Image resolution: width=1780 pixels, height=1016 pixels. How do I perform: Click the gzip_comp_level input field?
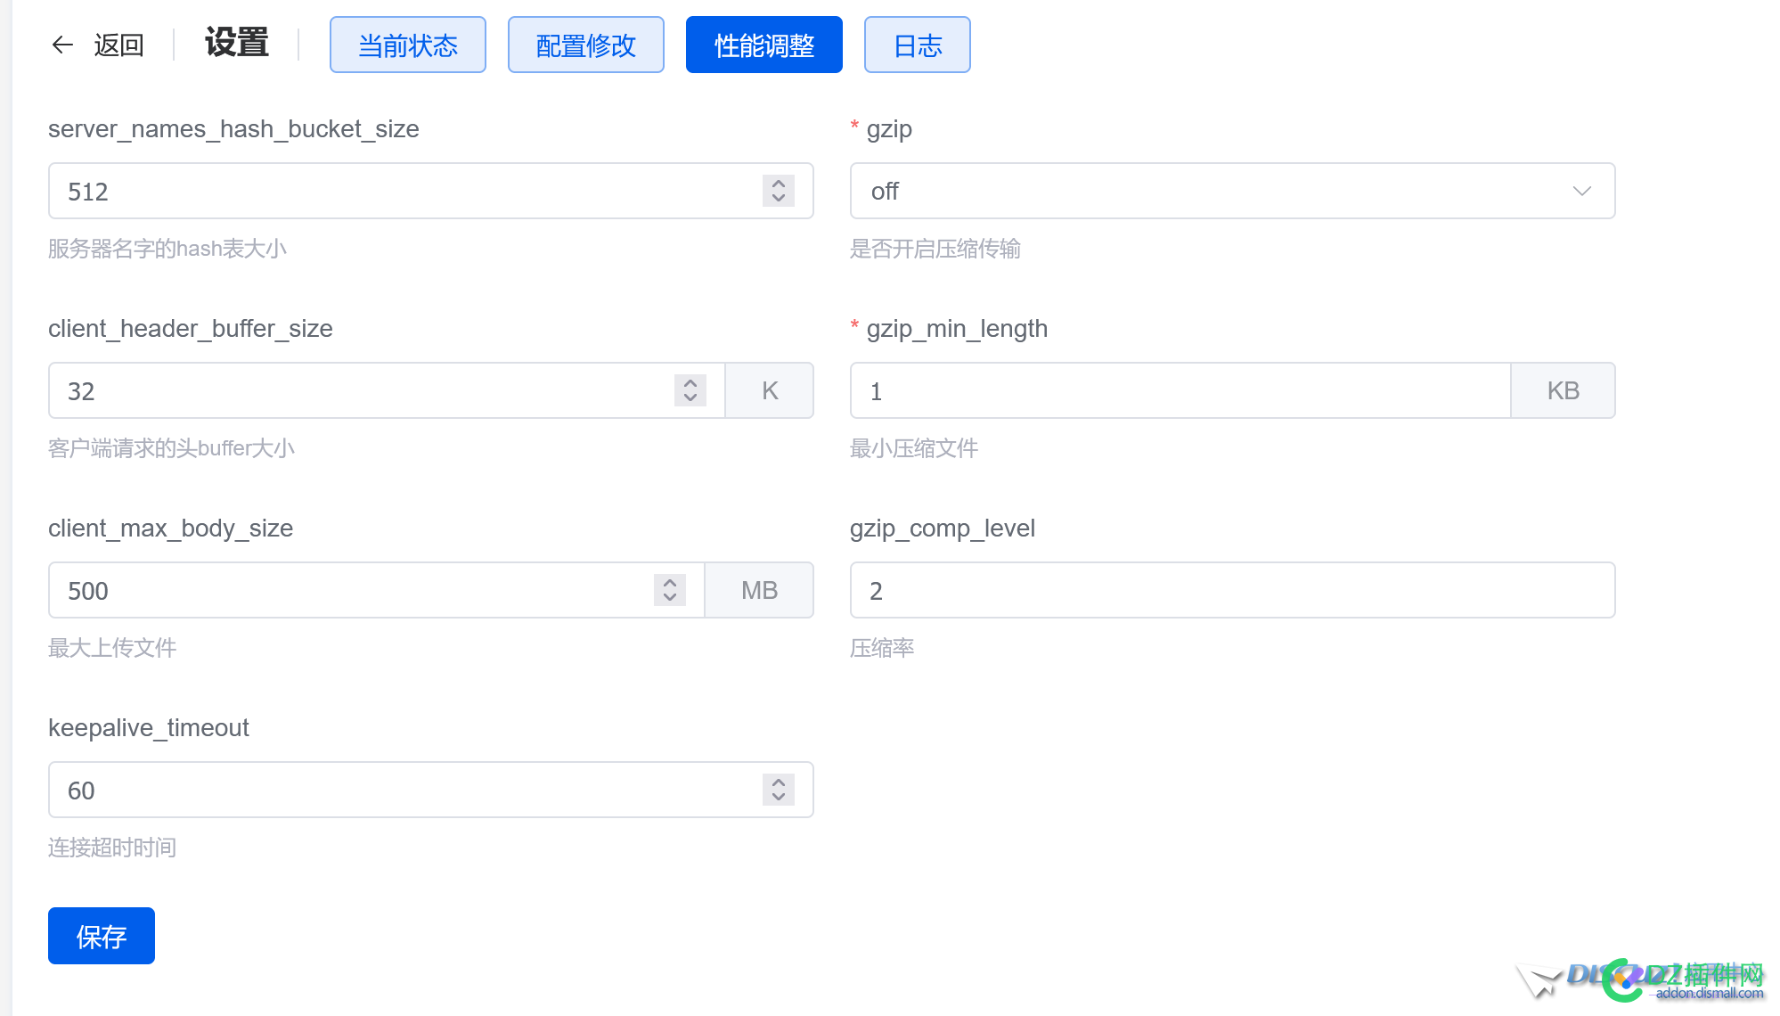(x=1232, y=591)
